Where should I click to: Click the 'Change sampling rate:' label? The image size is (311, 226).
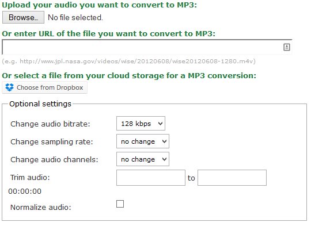pyautogui.click(x=52, y=142)
